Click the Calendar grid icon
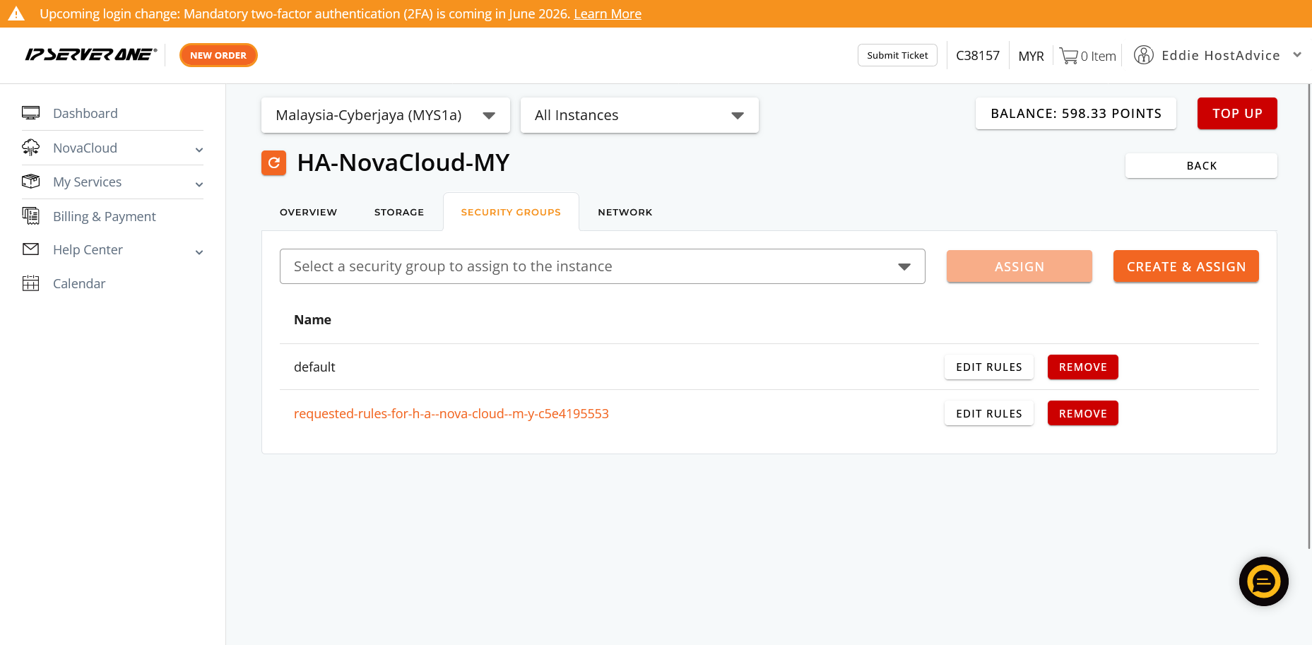1312x645 pixels. point(30,283)
